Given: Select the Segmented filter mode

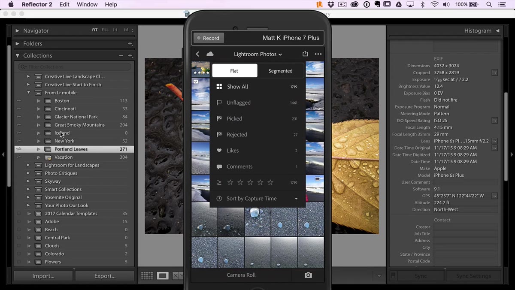Looking at the screenshot, I should coord(280,71).
